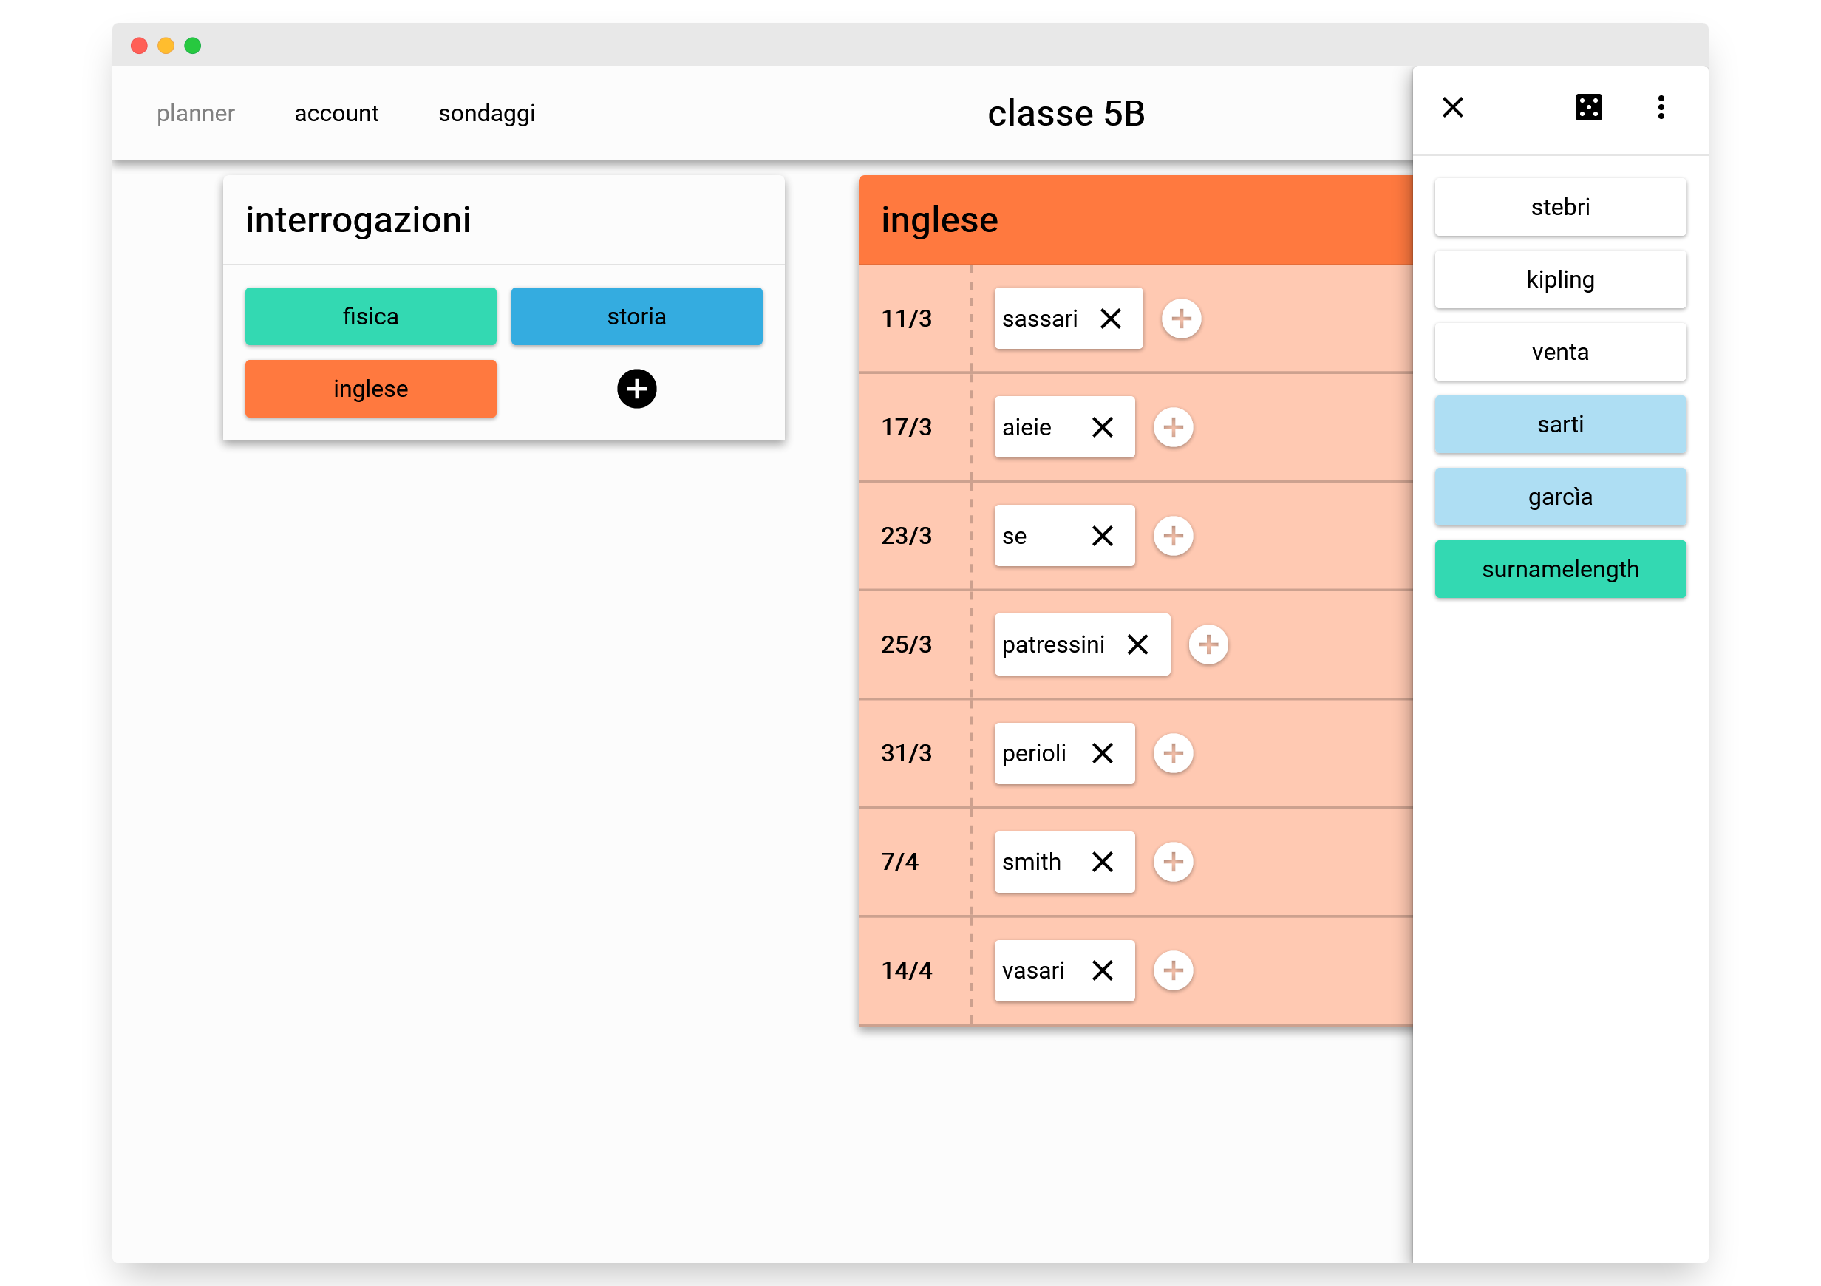Add a student to 31/3 row
The height and width of the screenshot is (1286, 1821).
[x=1173, y=754]
